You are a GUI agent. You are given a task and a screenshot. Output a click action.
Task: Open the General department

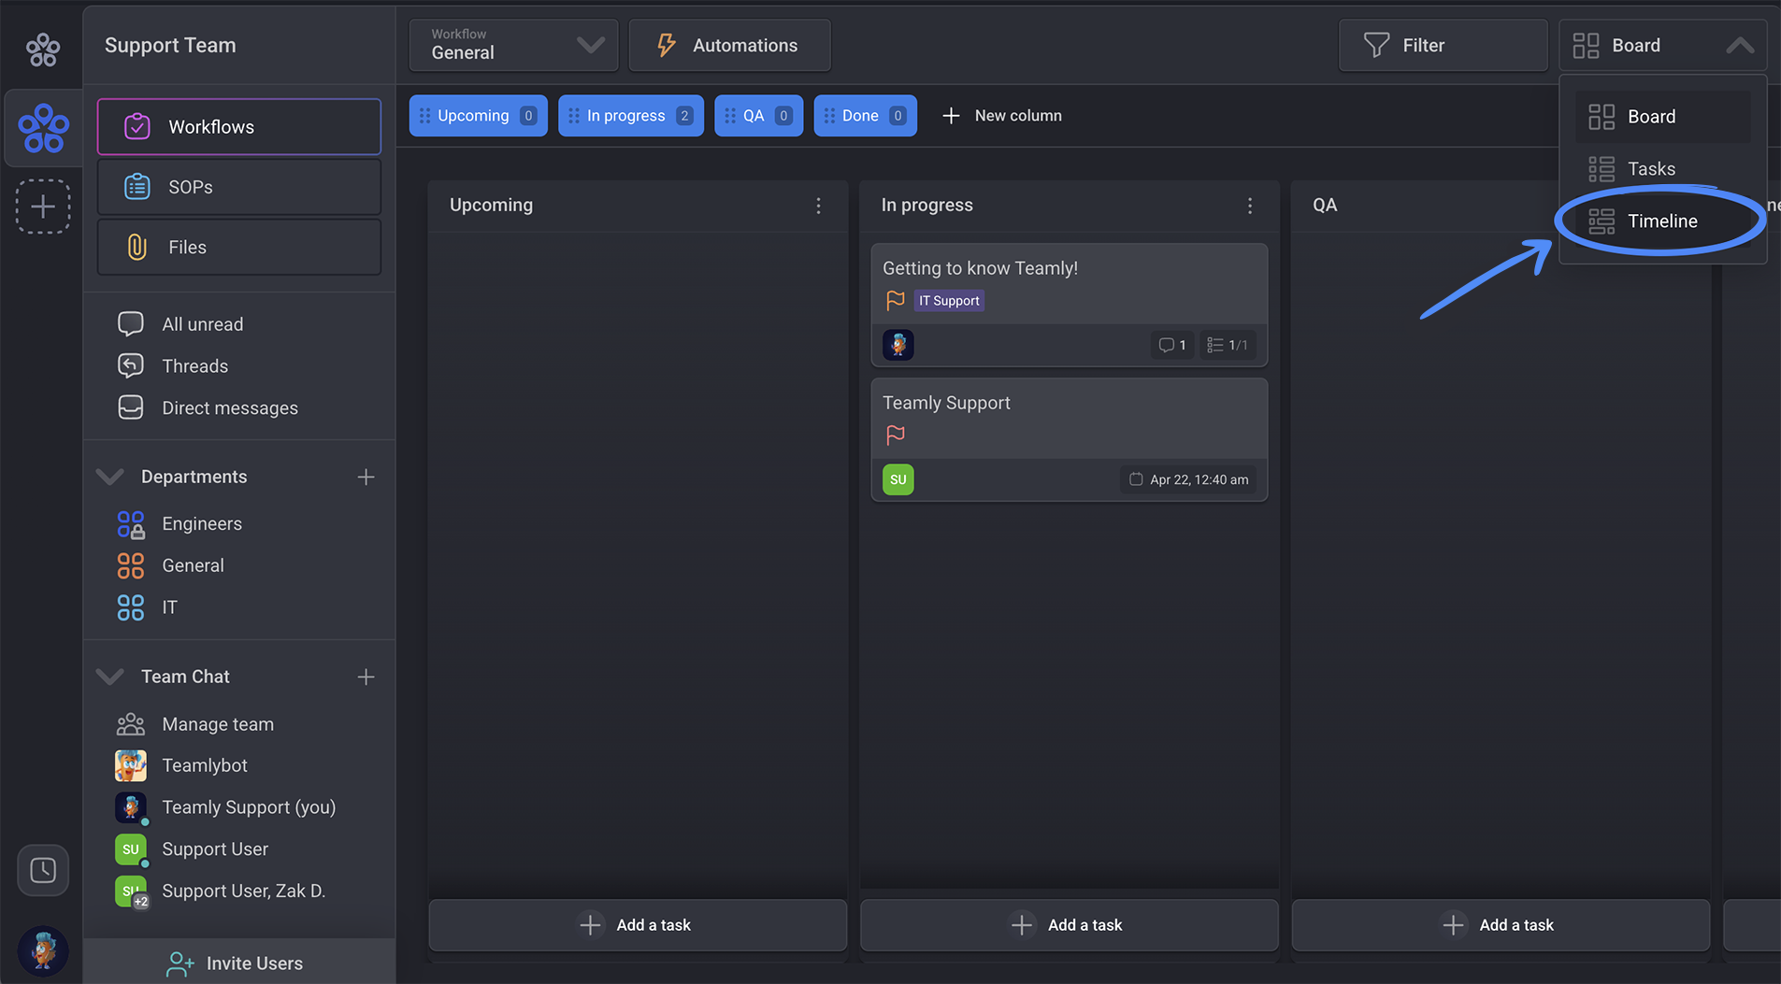pos(193,565)
